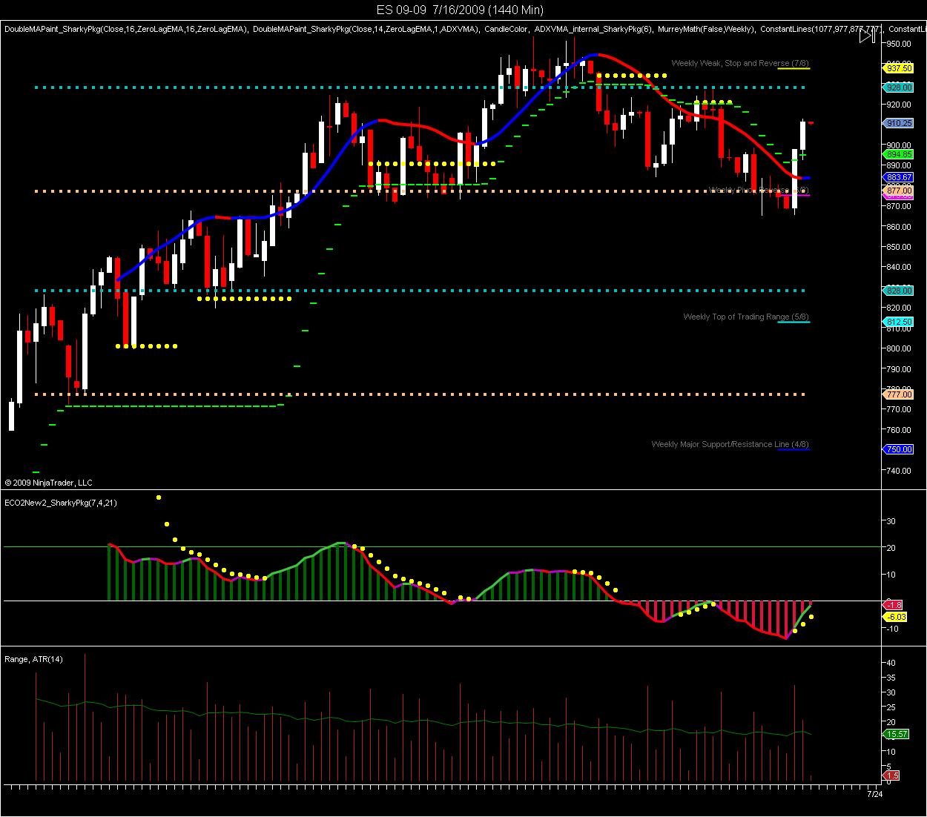Click the 928.00 cyan price marker
927x817 pixels.
click(898, 87)
